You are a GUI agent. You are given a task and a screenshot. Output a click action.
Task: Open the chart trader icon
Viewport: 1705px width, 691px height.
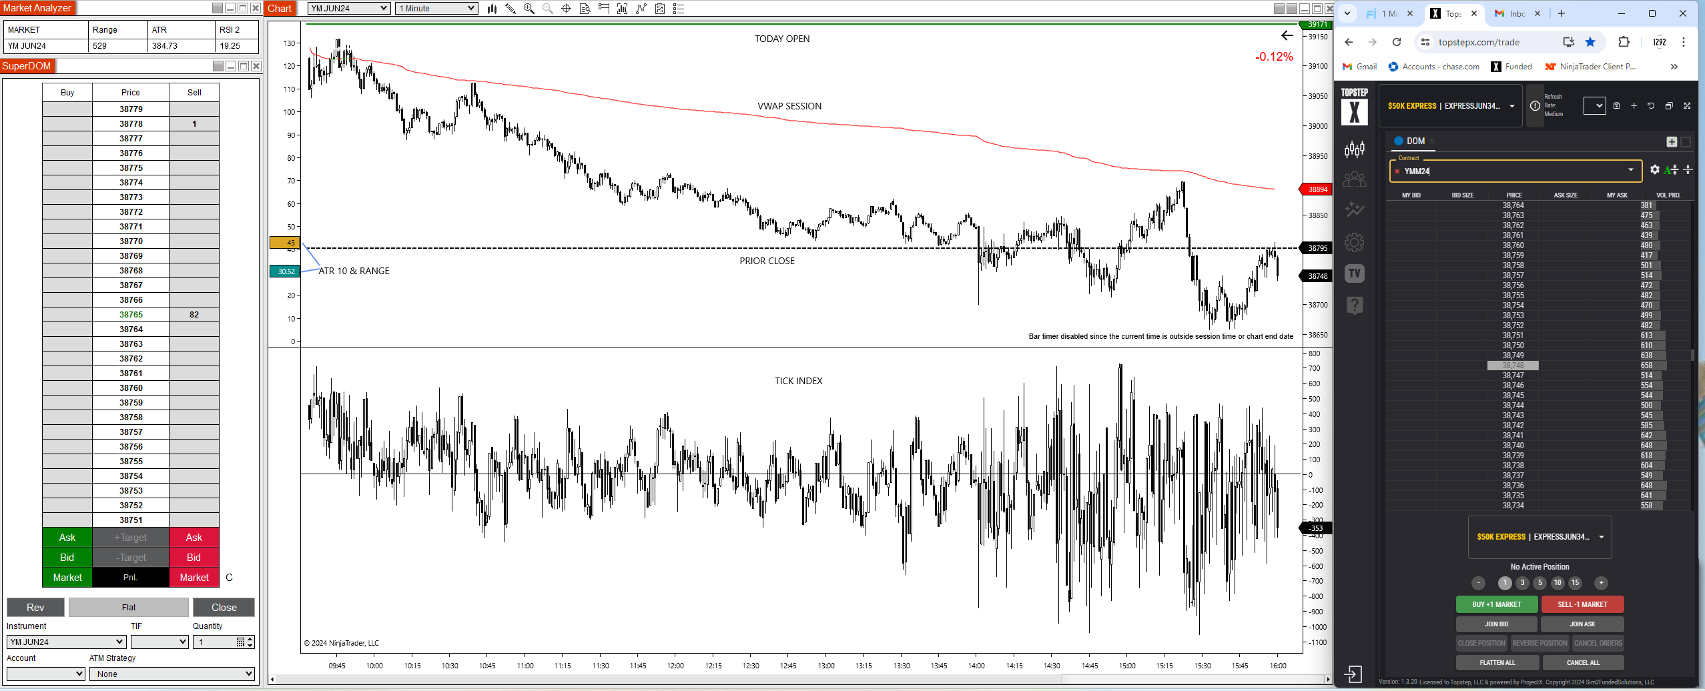click(604, 9)
